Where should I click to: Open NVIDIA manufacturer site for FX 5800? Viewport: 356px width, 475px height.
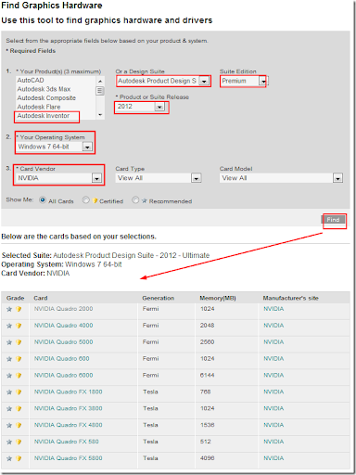pos(273,458)
